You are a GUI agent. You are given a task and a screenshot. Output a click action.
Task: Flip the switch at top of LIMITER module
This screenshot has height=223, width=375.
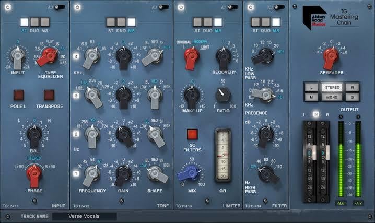233,7
